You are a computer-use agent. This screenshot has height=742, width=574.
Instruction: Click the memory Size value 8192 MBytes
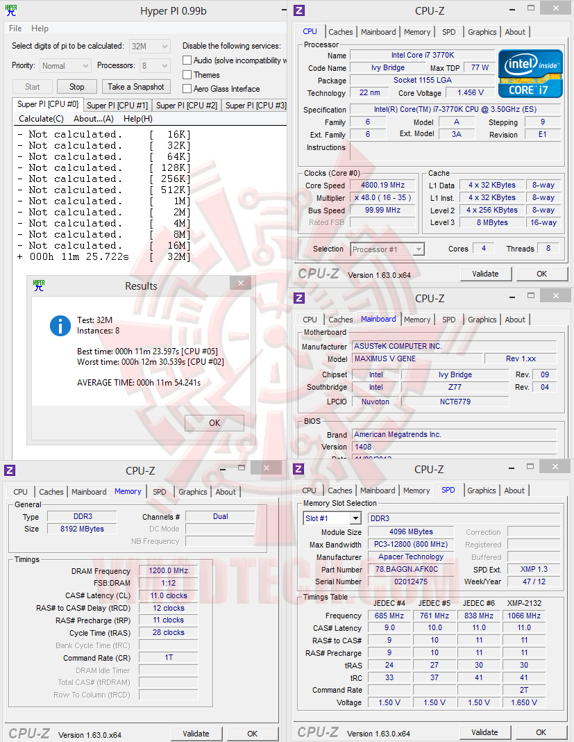tap(82, 529)
